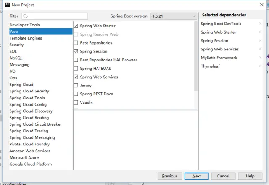The image size is (269, 185).
Task: Select the Security category
Action: coord(41,45)
